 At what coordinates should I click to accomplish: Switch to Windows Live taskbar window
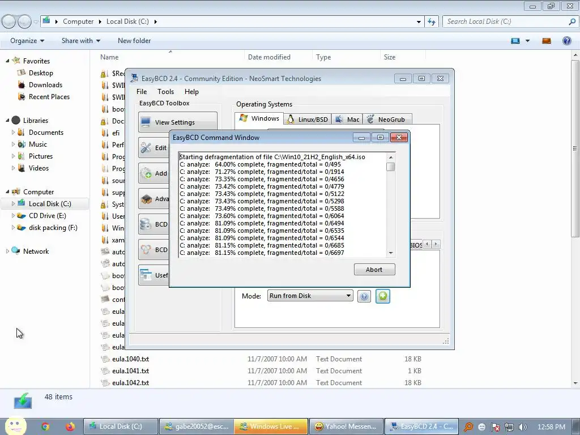[271, 427]
